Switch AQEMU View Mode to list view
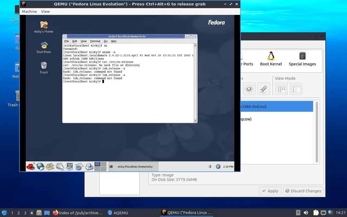Screen dimensions: 347x217 click(x=296, y=89)
